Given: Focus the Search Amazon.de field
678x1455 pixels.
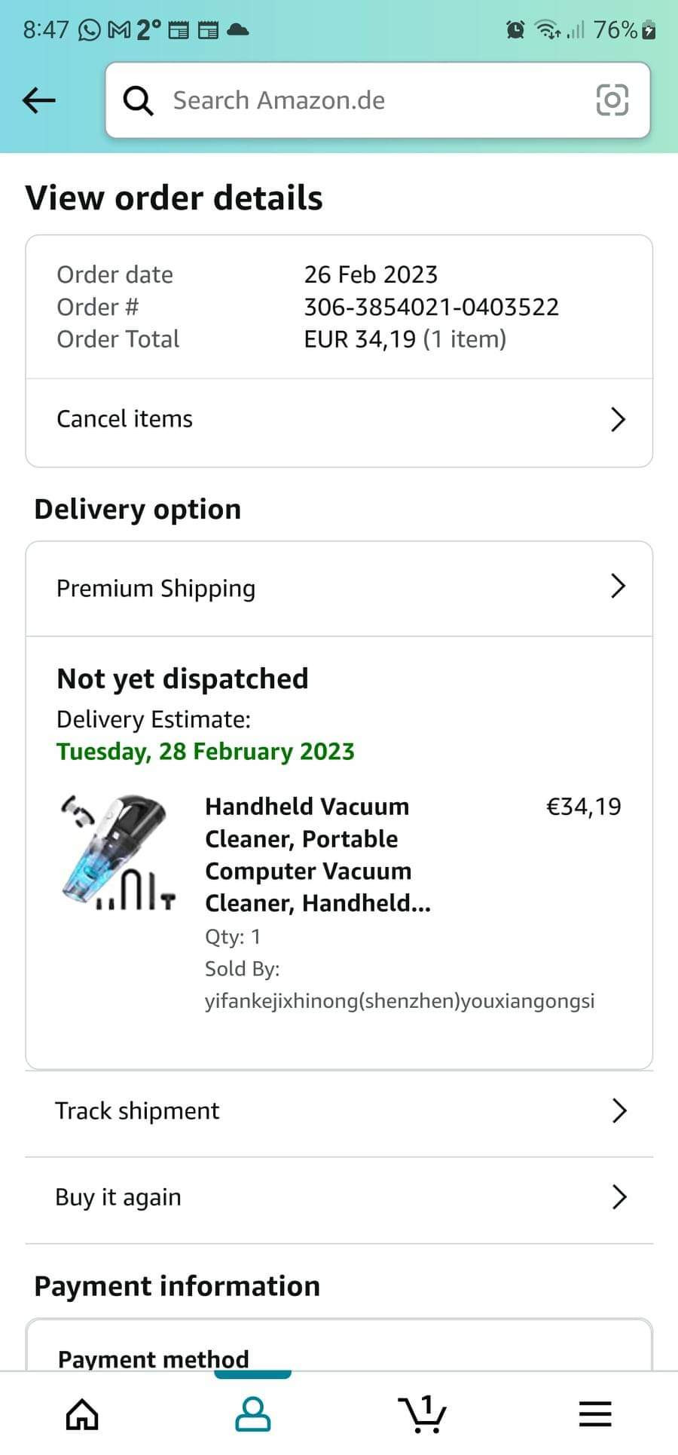Looking at the screenshot, I should click(x=377, y=100).
